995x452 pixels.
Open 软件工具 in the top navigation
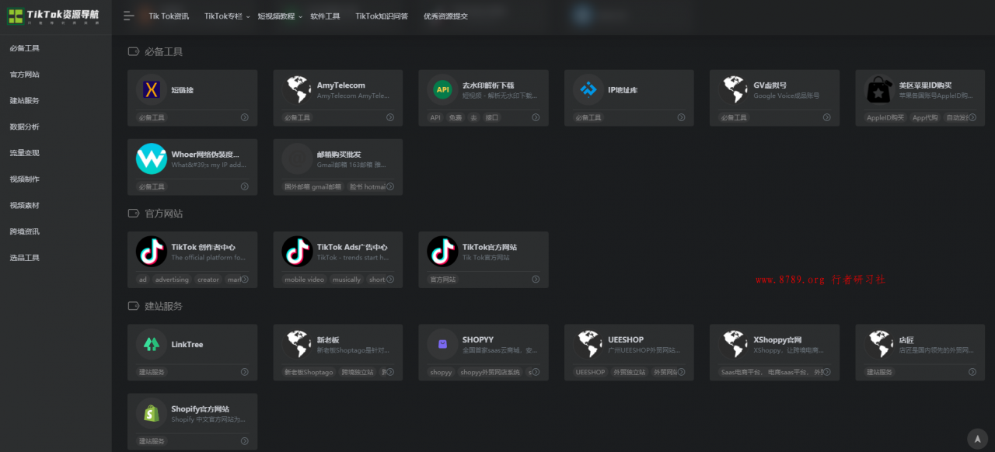pos(325,16)
